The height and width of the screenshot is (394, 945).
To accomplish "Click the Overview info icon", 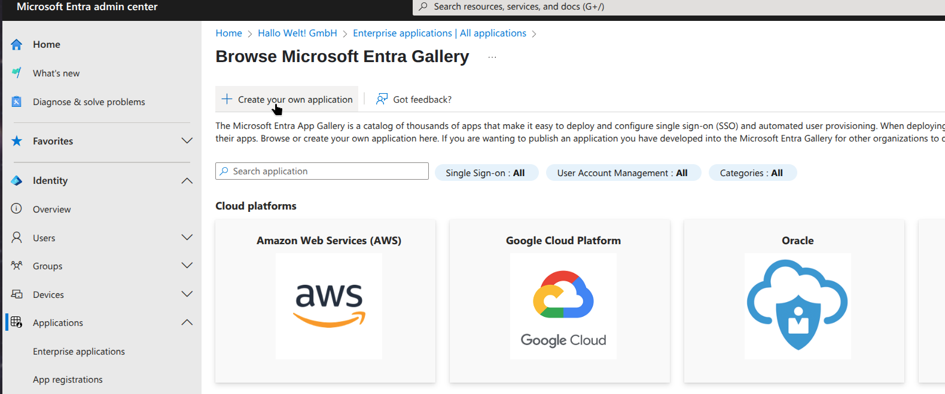I will point(17,209).
